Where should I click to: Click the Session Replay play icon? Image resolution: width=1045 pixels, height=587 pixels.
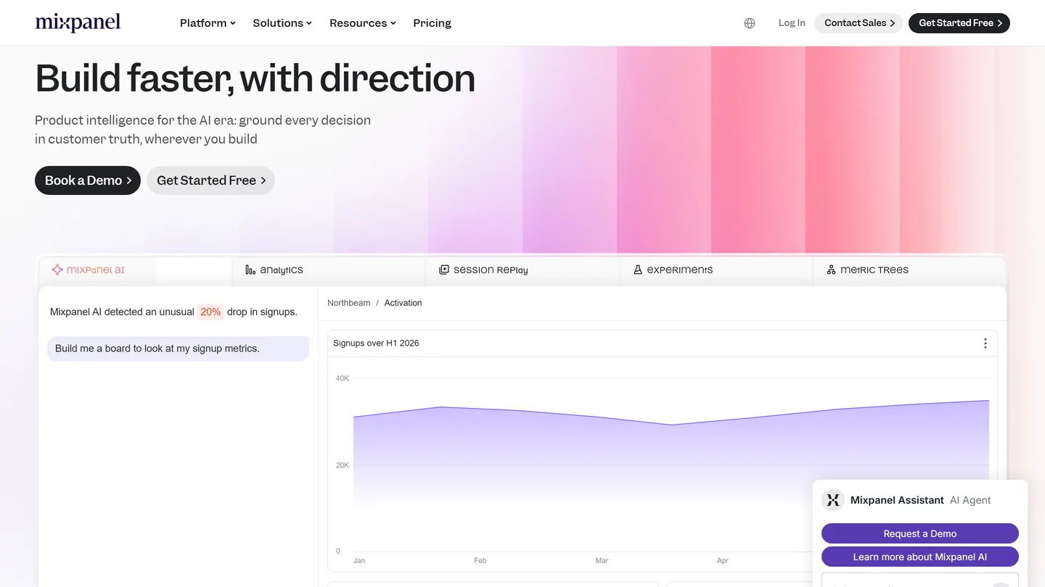(444, 270)
